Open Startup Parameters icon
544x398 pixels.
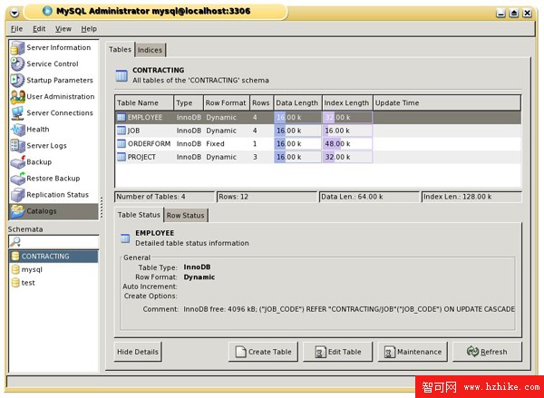[x=17, y=80]
